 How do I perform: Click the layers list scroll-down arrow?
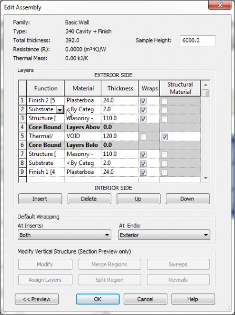206,178
